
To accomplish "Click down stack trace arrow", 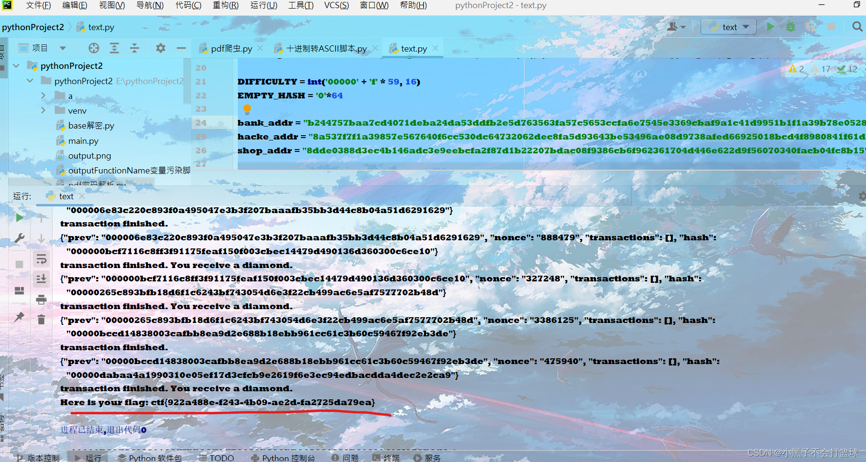I will click(42, 238).
